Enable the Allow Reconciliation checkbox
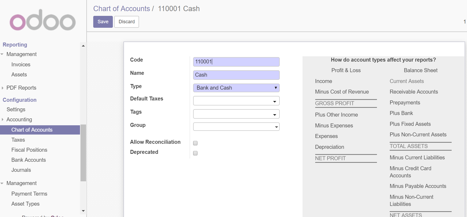The height and width of the screenshot is (217, 467). pos(195,143)
